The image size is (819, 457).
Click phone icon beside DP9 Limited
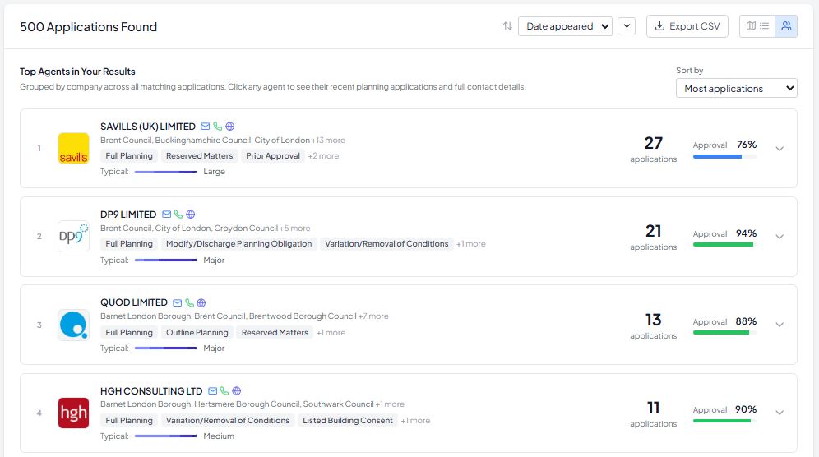pos(178,215)
